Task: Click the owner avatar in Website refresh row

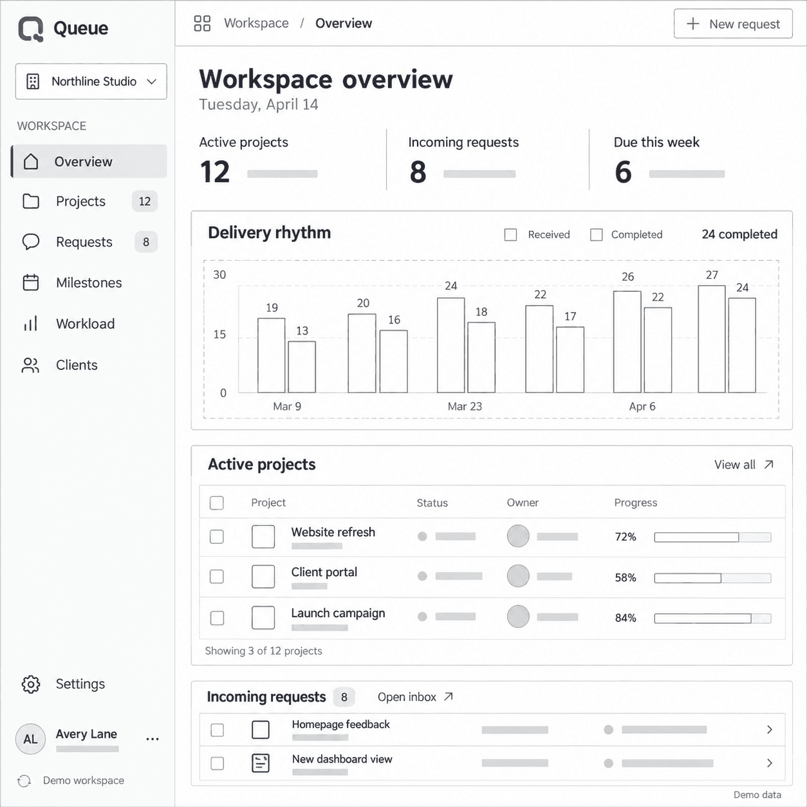Action: point(518,536)
